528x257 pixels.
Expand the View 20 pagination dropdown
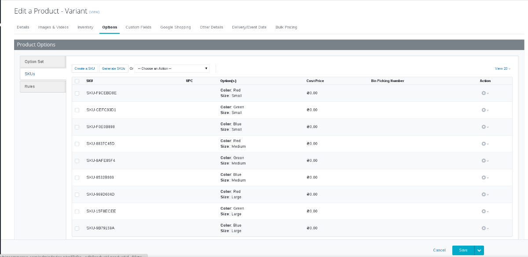[x=502, y=69]
